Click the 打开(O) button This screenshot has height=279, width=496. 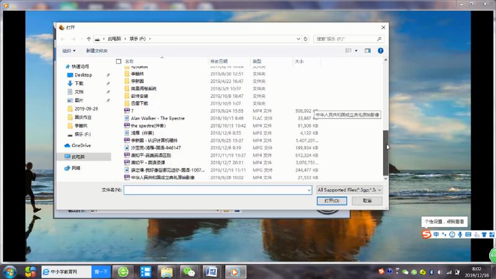[x=332, y=201]
